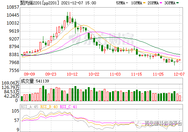Click the RSI_C:41 indicator label

[x=68, y=107]
